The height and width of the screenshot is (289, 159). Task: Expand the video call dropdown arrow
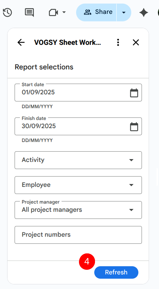coord(64,12)
